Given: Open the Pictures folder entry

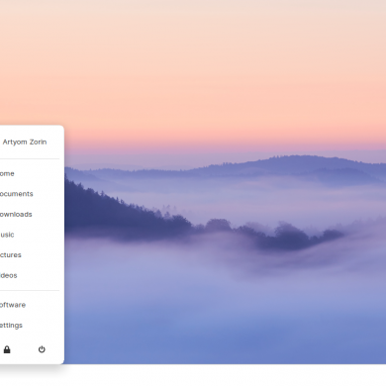Looking at the screenshot, I should coord(11,255).
